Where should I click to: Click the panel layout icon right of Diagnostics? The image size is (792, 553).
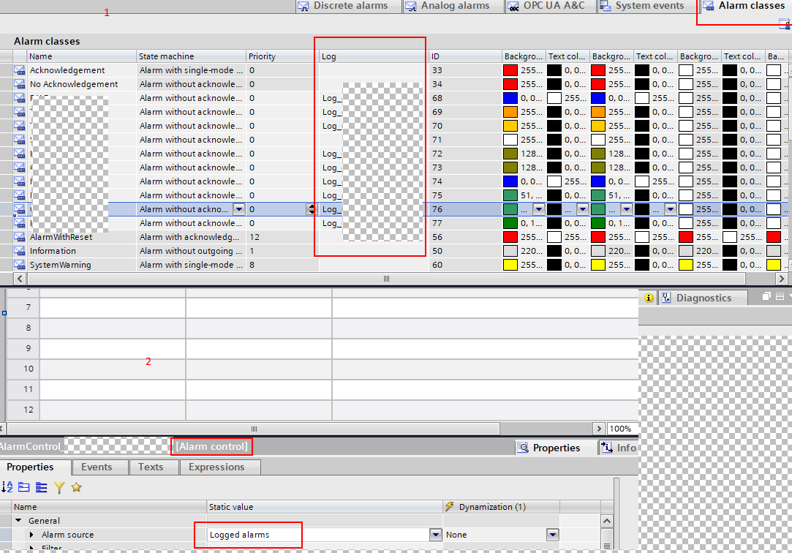coord(780,296)
